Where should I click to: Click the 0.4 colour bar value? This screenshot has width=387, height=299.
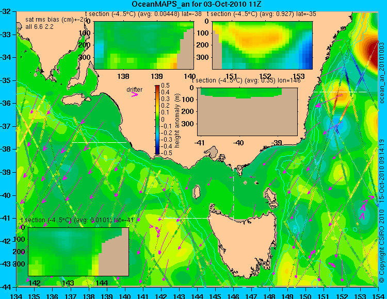[x=165, y=92]
